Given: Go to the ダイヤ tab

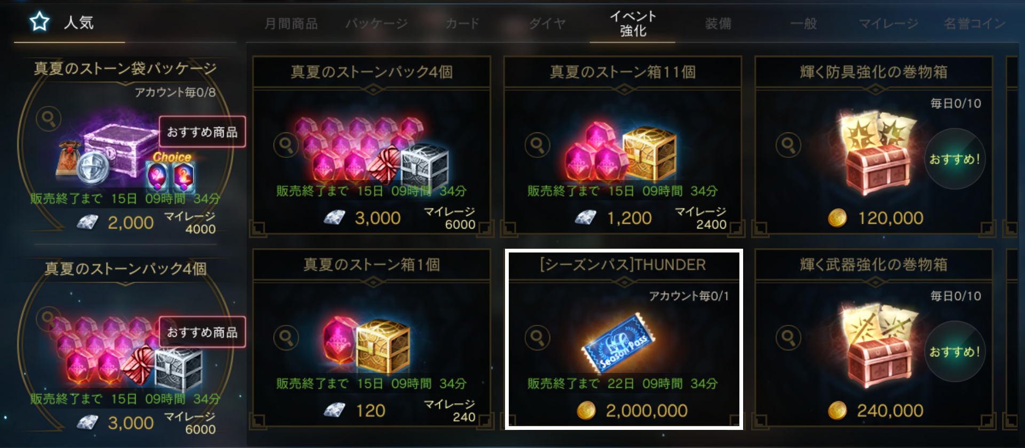Looking at the screenshot, I should coord(547,24).
